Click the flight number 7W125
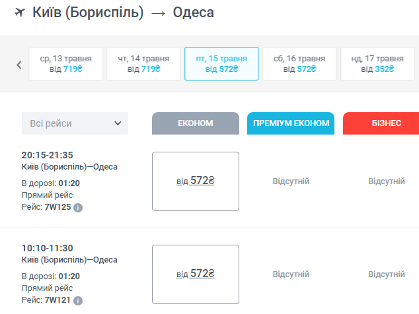Image resolution: width=419 pixels, height=314 pixels. (57, 208)
